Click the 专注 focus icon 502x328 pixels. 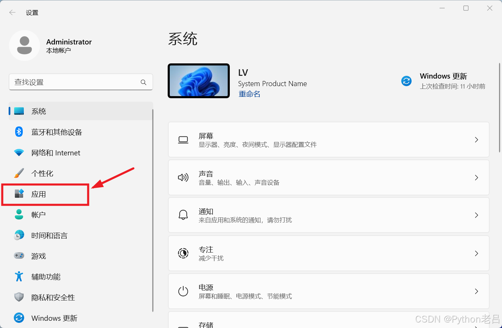[x=183, y=254]
